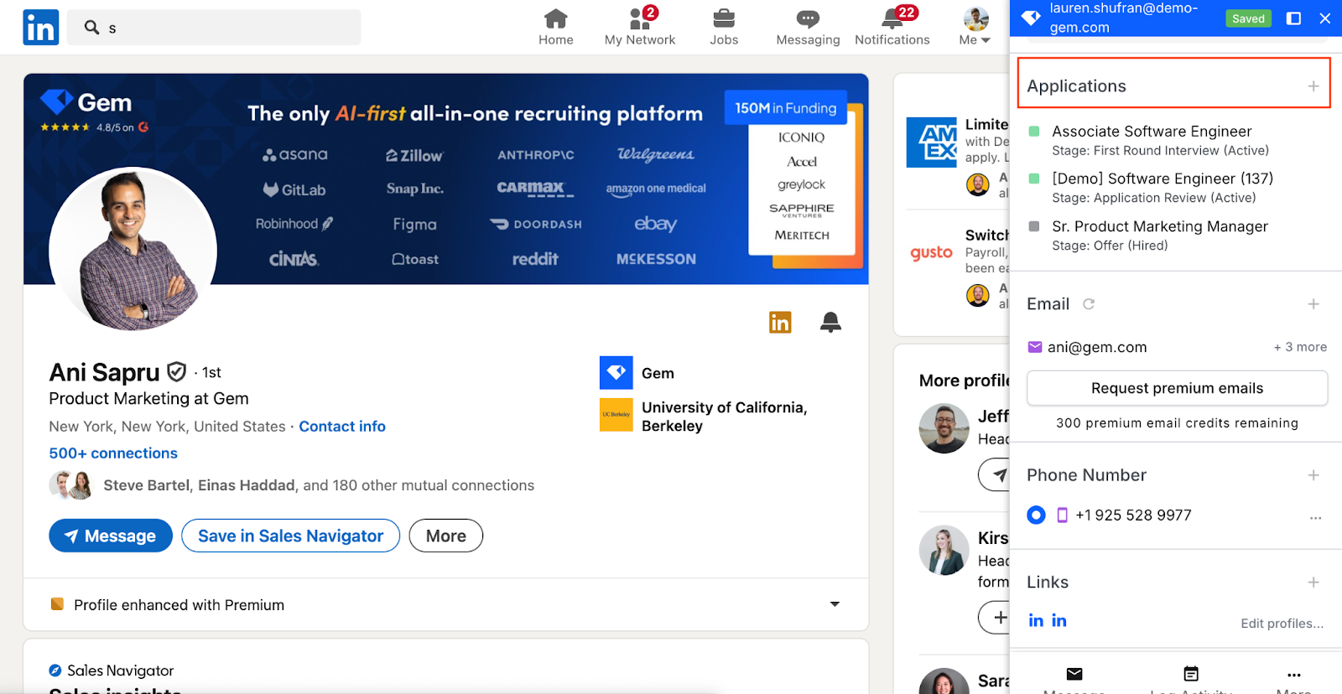This screenshot has height=694, width=1342.
Task: Click the Gem banner cover image
Action: (x=445, y=179)
